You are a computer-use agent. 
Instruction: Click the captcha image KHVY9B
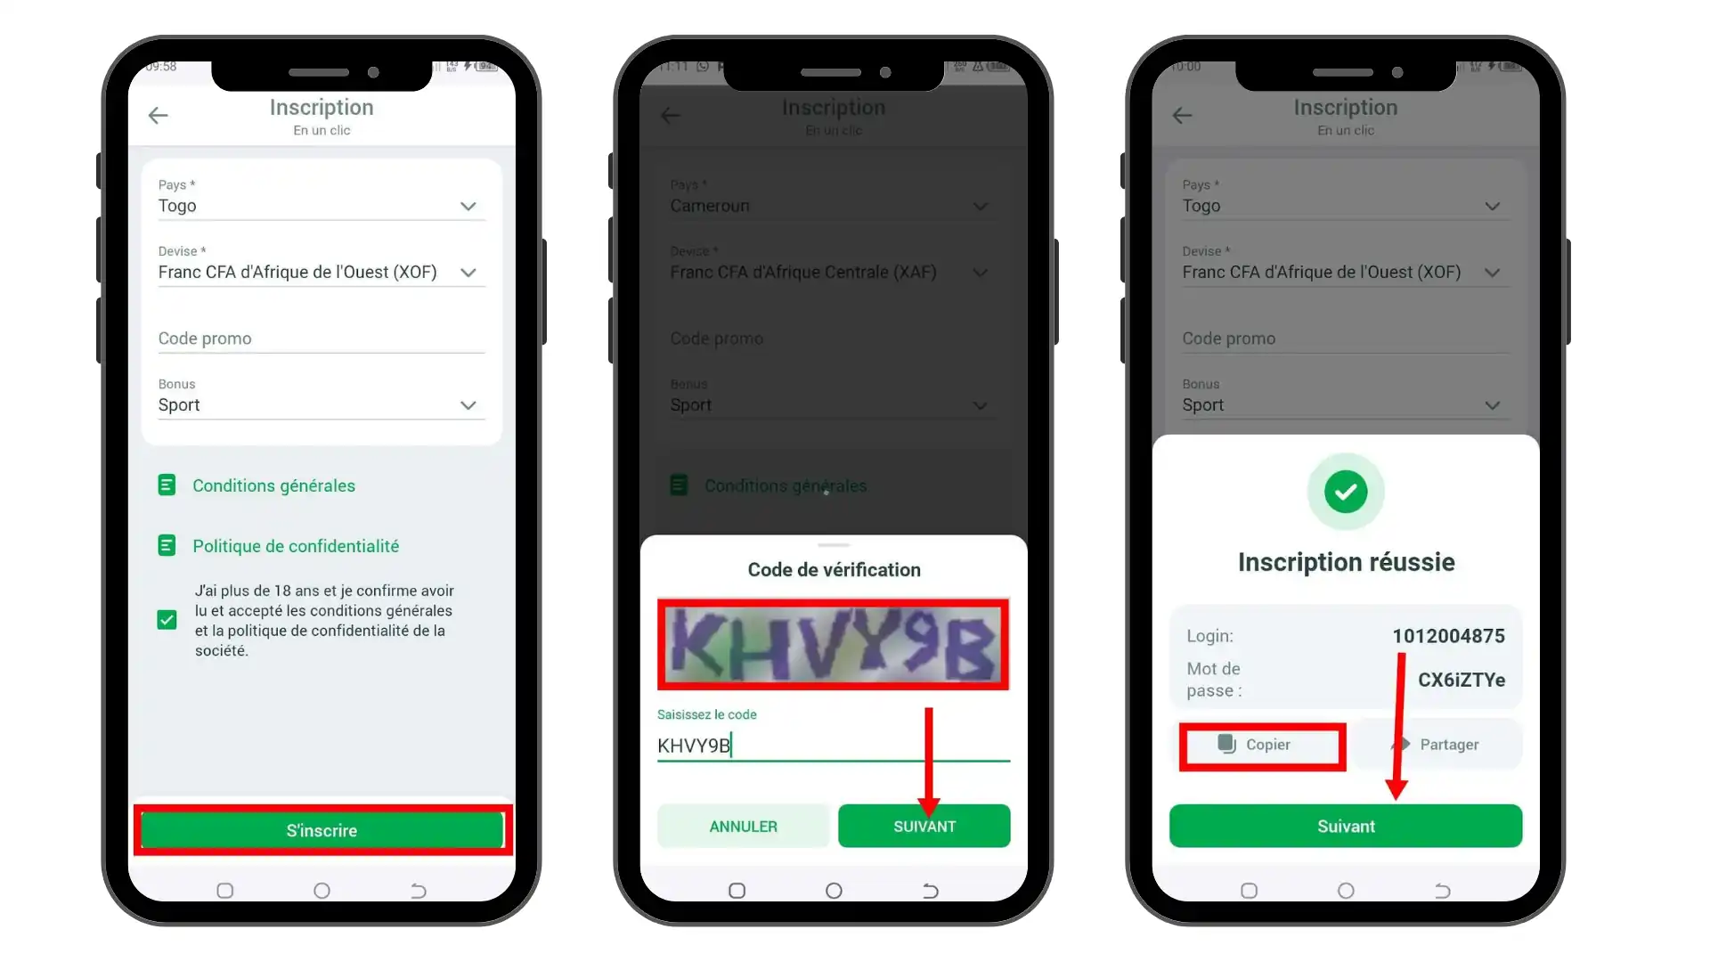[x=833, y=642]
